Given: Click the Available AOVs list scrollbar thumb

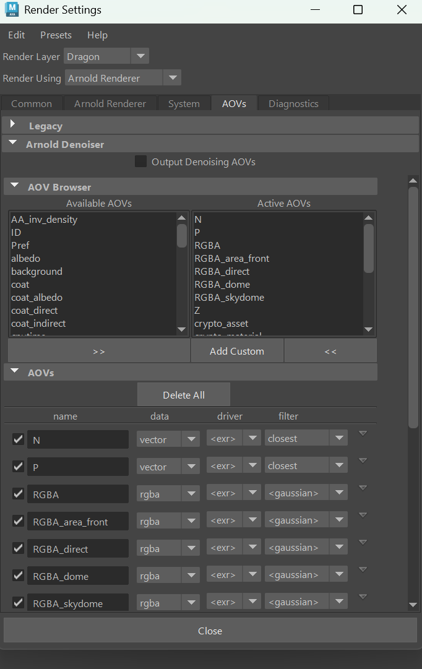Looking at the screenshot, I should click(x=182, y=236).
